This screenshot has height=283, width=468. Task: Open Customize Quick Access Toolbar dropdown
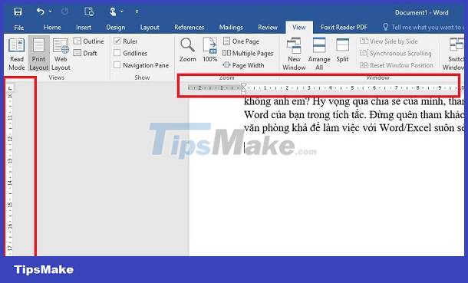137,12
